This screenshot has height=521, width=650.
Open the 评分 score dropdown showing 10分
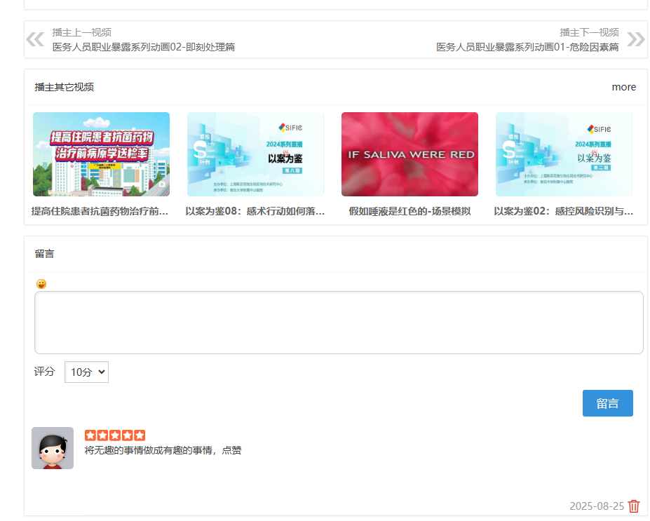coord(86,372)
